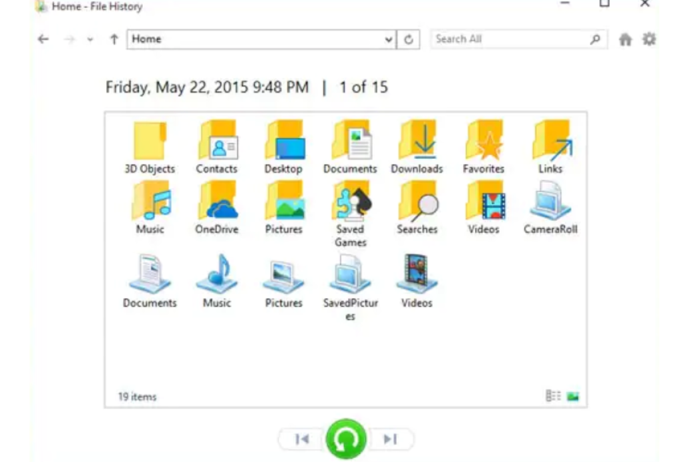The image size is (684, 462).
Task: Select the Videos folder with the film strip
Action: pos(484,208)
